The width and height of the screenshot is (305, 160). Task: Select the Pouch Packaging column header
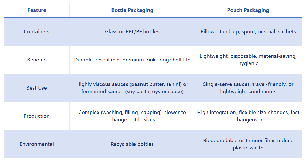(x=248, y=10)
